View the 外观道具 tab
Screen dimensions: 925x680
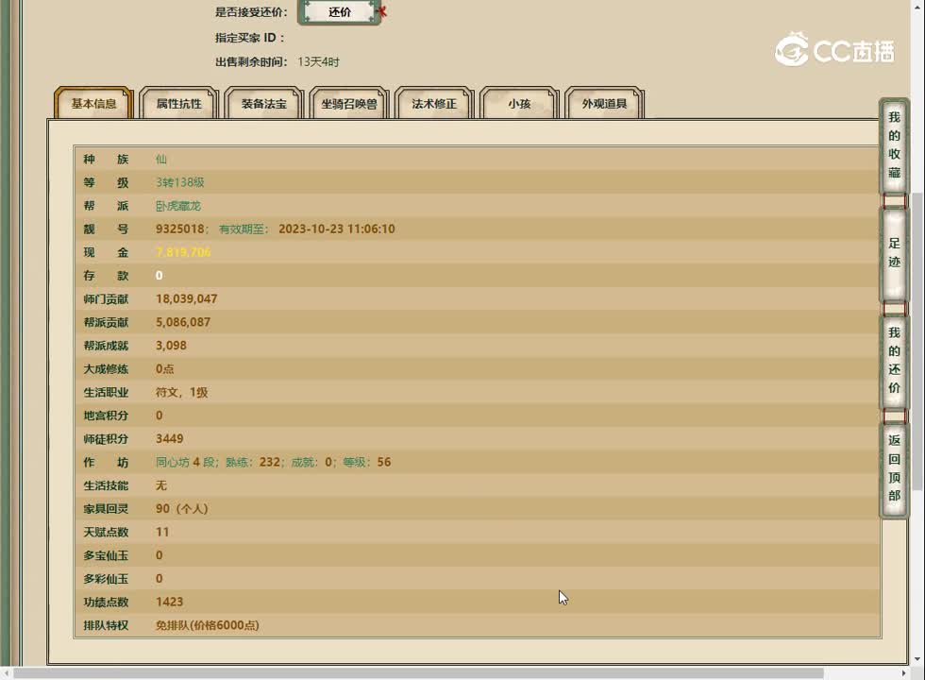tap(604, 104)
